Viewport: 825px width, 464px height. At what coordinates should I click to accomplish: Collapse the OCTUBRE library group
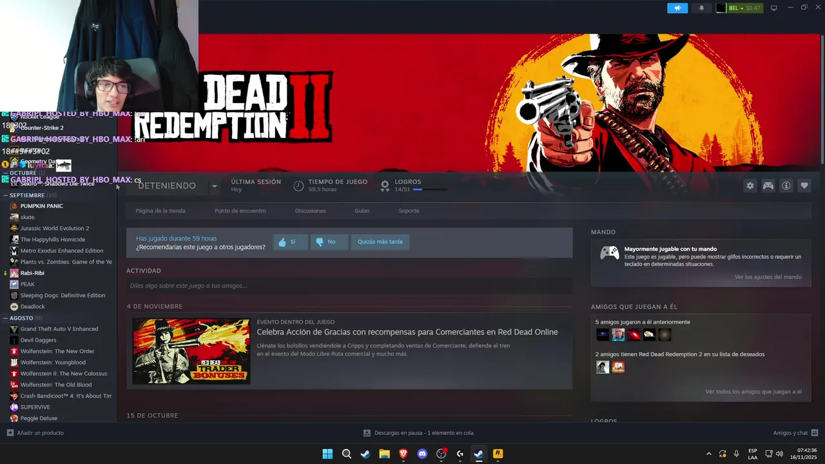tap(23, 173)
